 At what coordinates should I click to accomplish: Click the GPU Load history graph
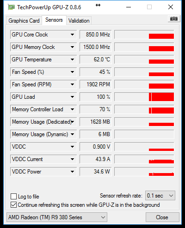coord(144,97)
